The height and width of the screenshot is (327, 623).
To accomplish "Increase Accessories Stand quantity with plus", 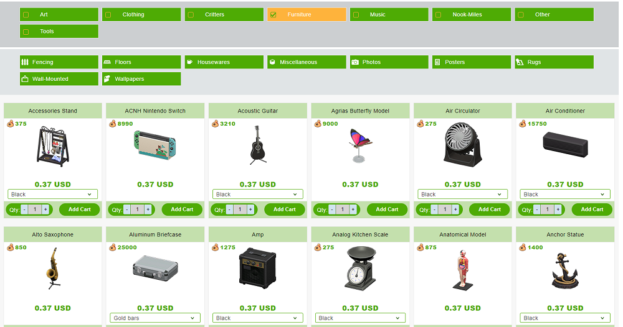I will (x=45, y=210).
